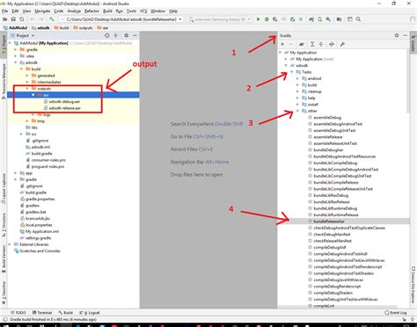Click the outputs breadcrumb in navigation bar

pyautogui.click(x=83, y=28)
